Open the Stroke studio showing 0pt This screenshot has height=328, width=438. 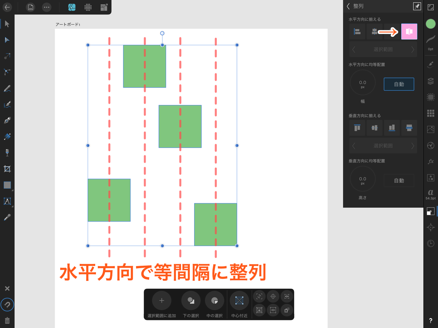coord(431,42)
